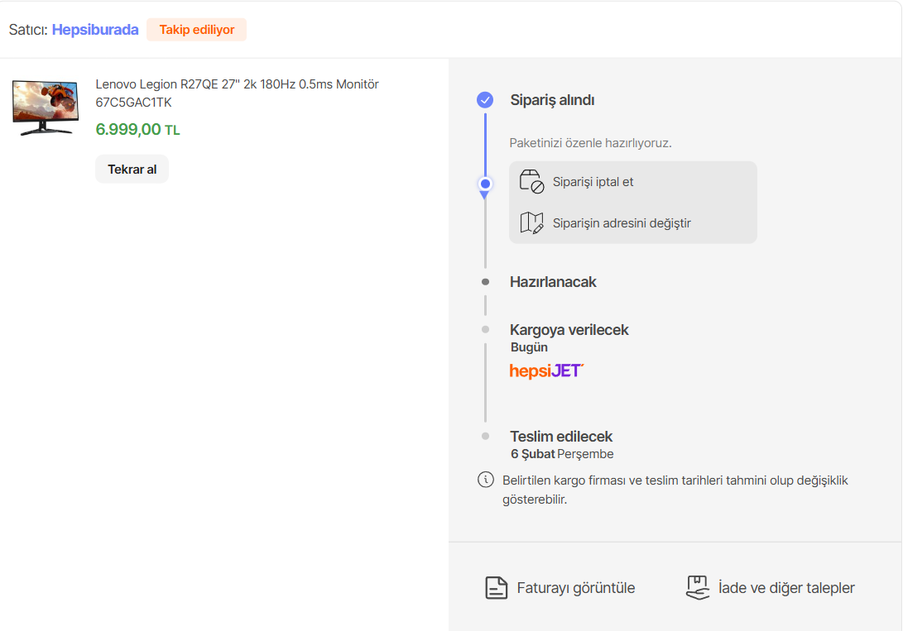Click the invoice document icon
This screenshot has height=631, width=903.
[496, 588]
